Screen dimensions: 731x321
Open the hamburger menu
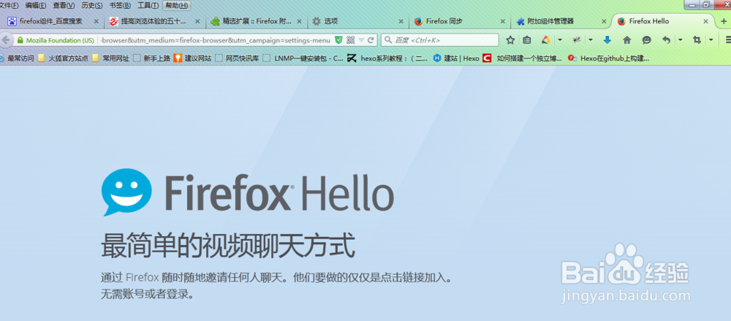point(727,40)
